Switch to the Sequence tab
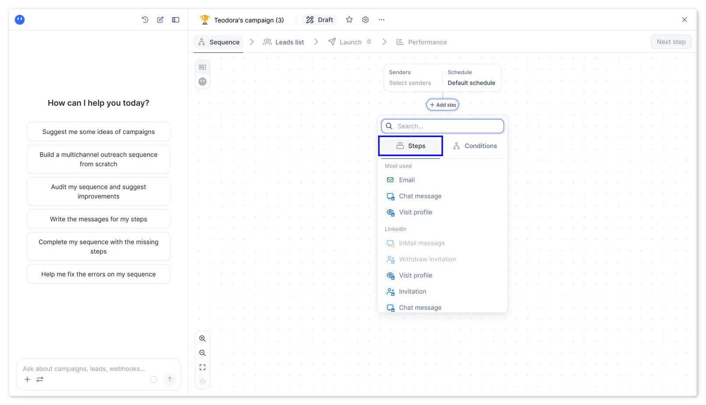The width and height of the screenshot is (706, 405). [218, 42]
